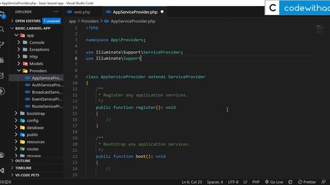Click the app breadcrumb segment
This screenshot has height=185, width=330.
[72, 21]
